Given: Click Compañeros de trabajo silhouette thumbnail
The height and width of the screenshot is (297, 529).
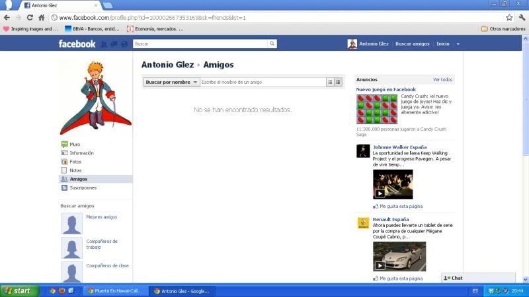Looking at the screenshot, I should tap(71, 248).
